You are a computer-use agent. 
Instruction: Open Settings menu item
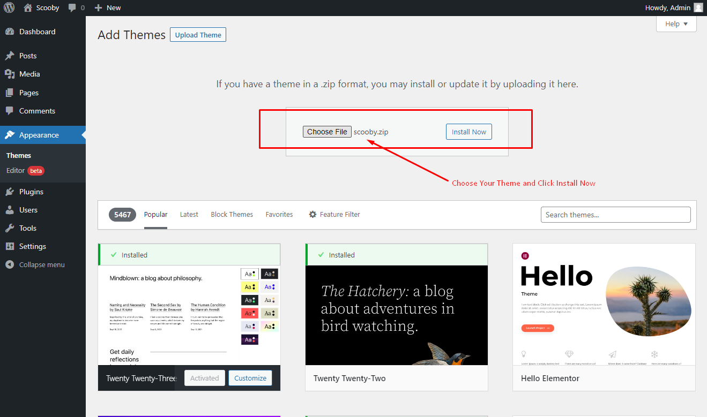coord(43,246)
